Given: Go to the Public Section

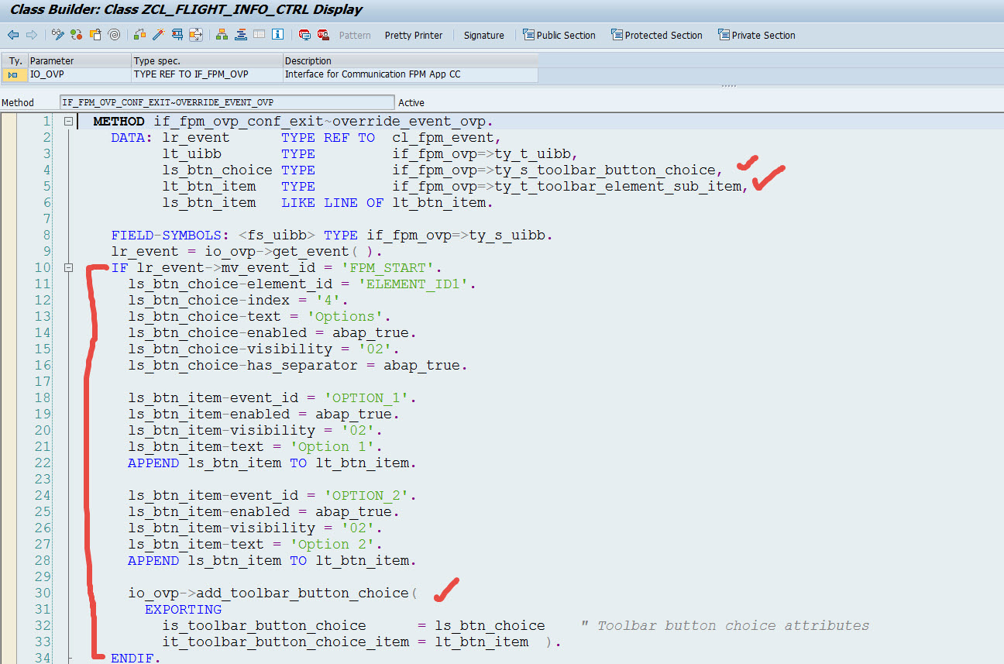Looking at the screenshot, I should point(559,34).
